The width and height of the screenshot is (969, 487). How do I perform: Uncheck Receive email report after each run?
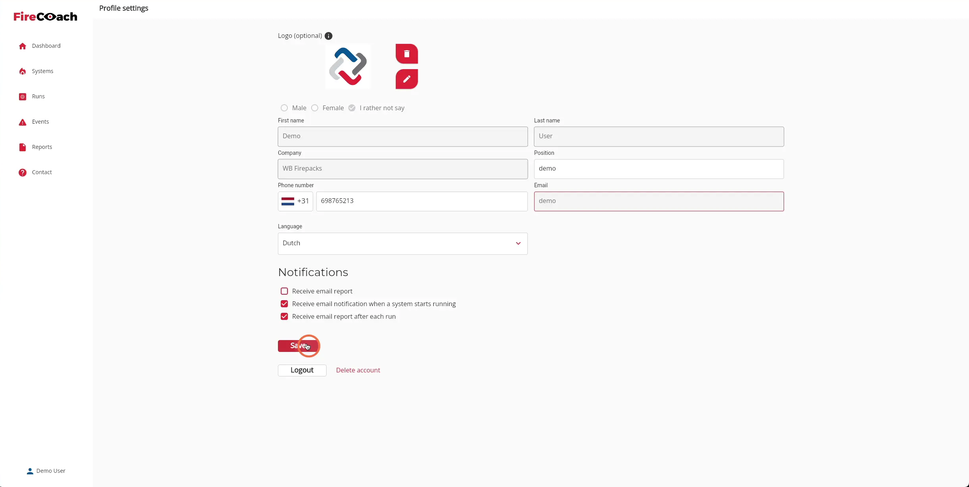pyautogui.click(x=284, y=316)
